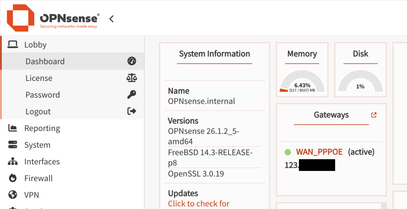Click the Logout sign-out icon
407x209 pixels.
(x=132, y=111)
